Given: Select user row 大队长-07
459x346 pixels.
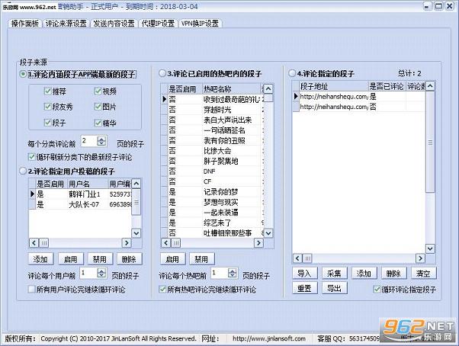Looking at the screenshot, I should click(81, 204).
